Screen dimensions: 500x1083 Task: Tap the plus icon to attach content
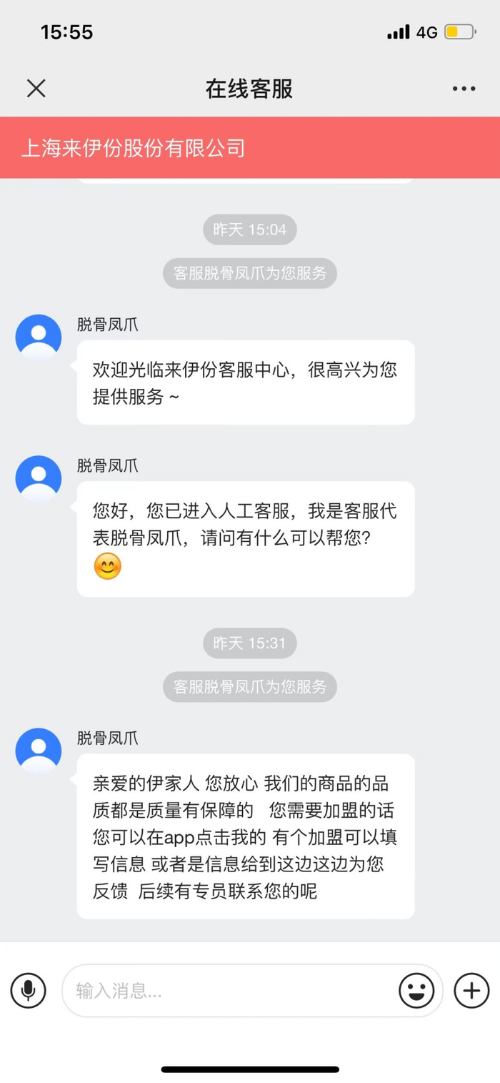(470, 991)
